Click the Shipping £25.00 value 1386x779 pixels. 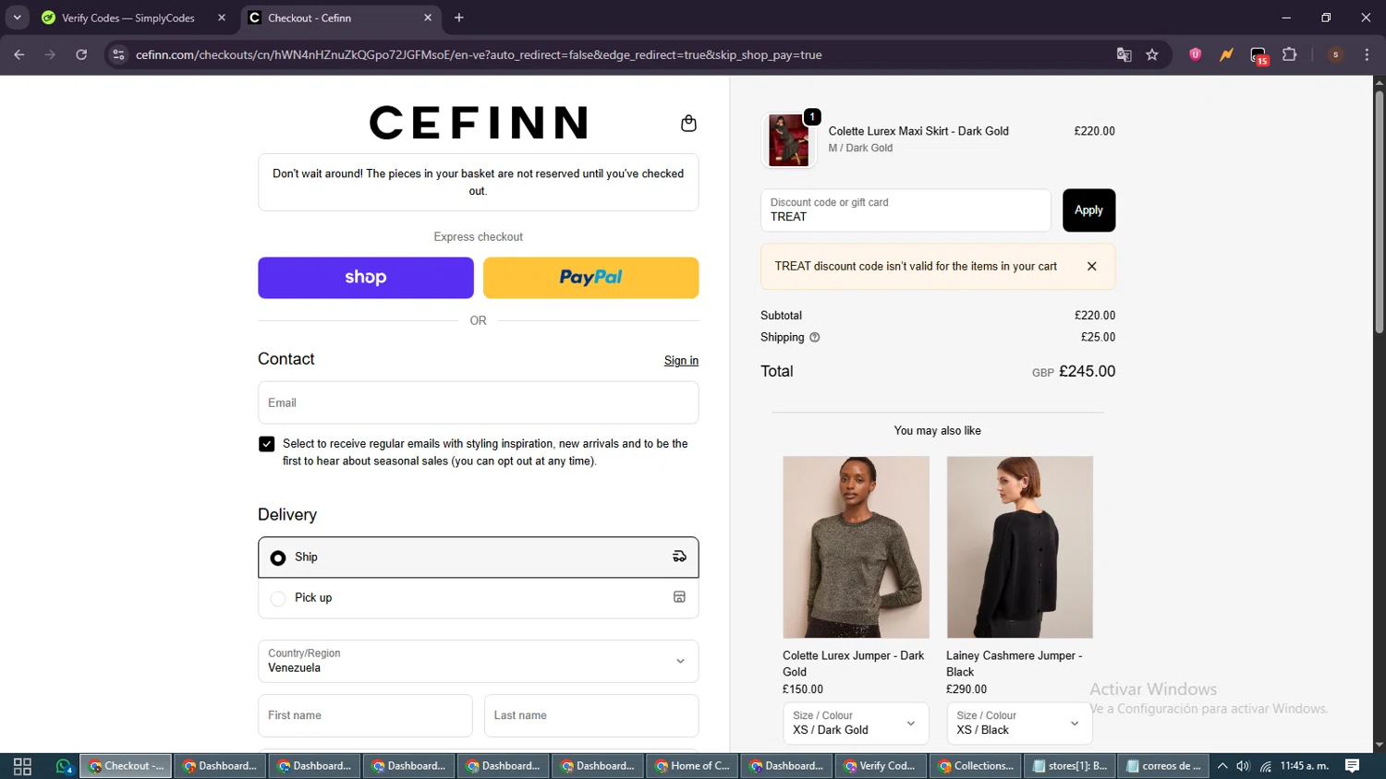[x=1098, y=338]
